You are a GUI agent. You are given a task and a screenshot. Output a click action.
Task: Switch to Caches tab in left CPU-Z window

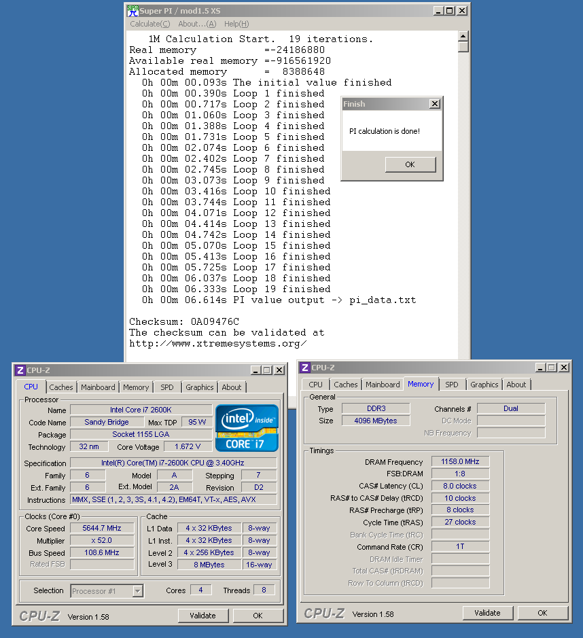click(x=61, y=387)
